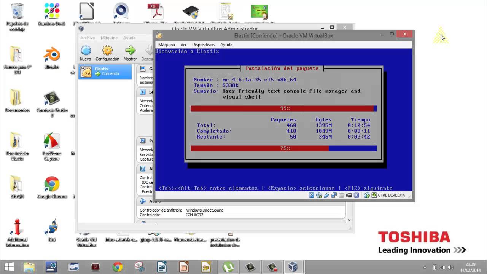Click Windows Start button
Image resolution: width=487 pixels, height=274 pixels.
coord(9,267)
